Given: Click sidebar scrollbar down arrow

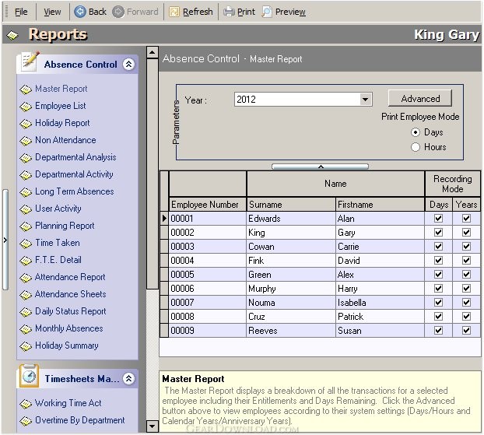Looking at the screenshot, I should pyautogui.click(x=153, y=426).
